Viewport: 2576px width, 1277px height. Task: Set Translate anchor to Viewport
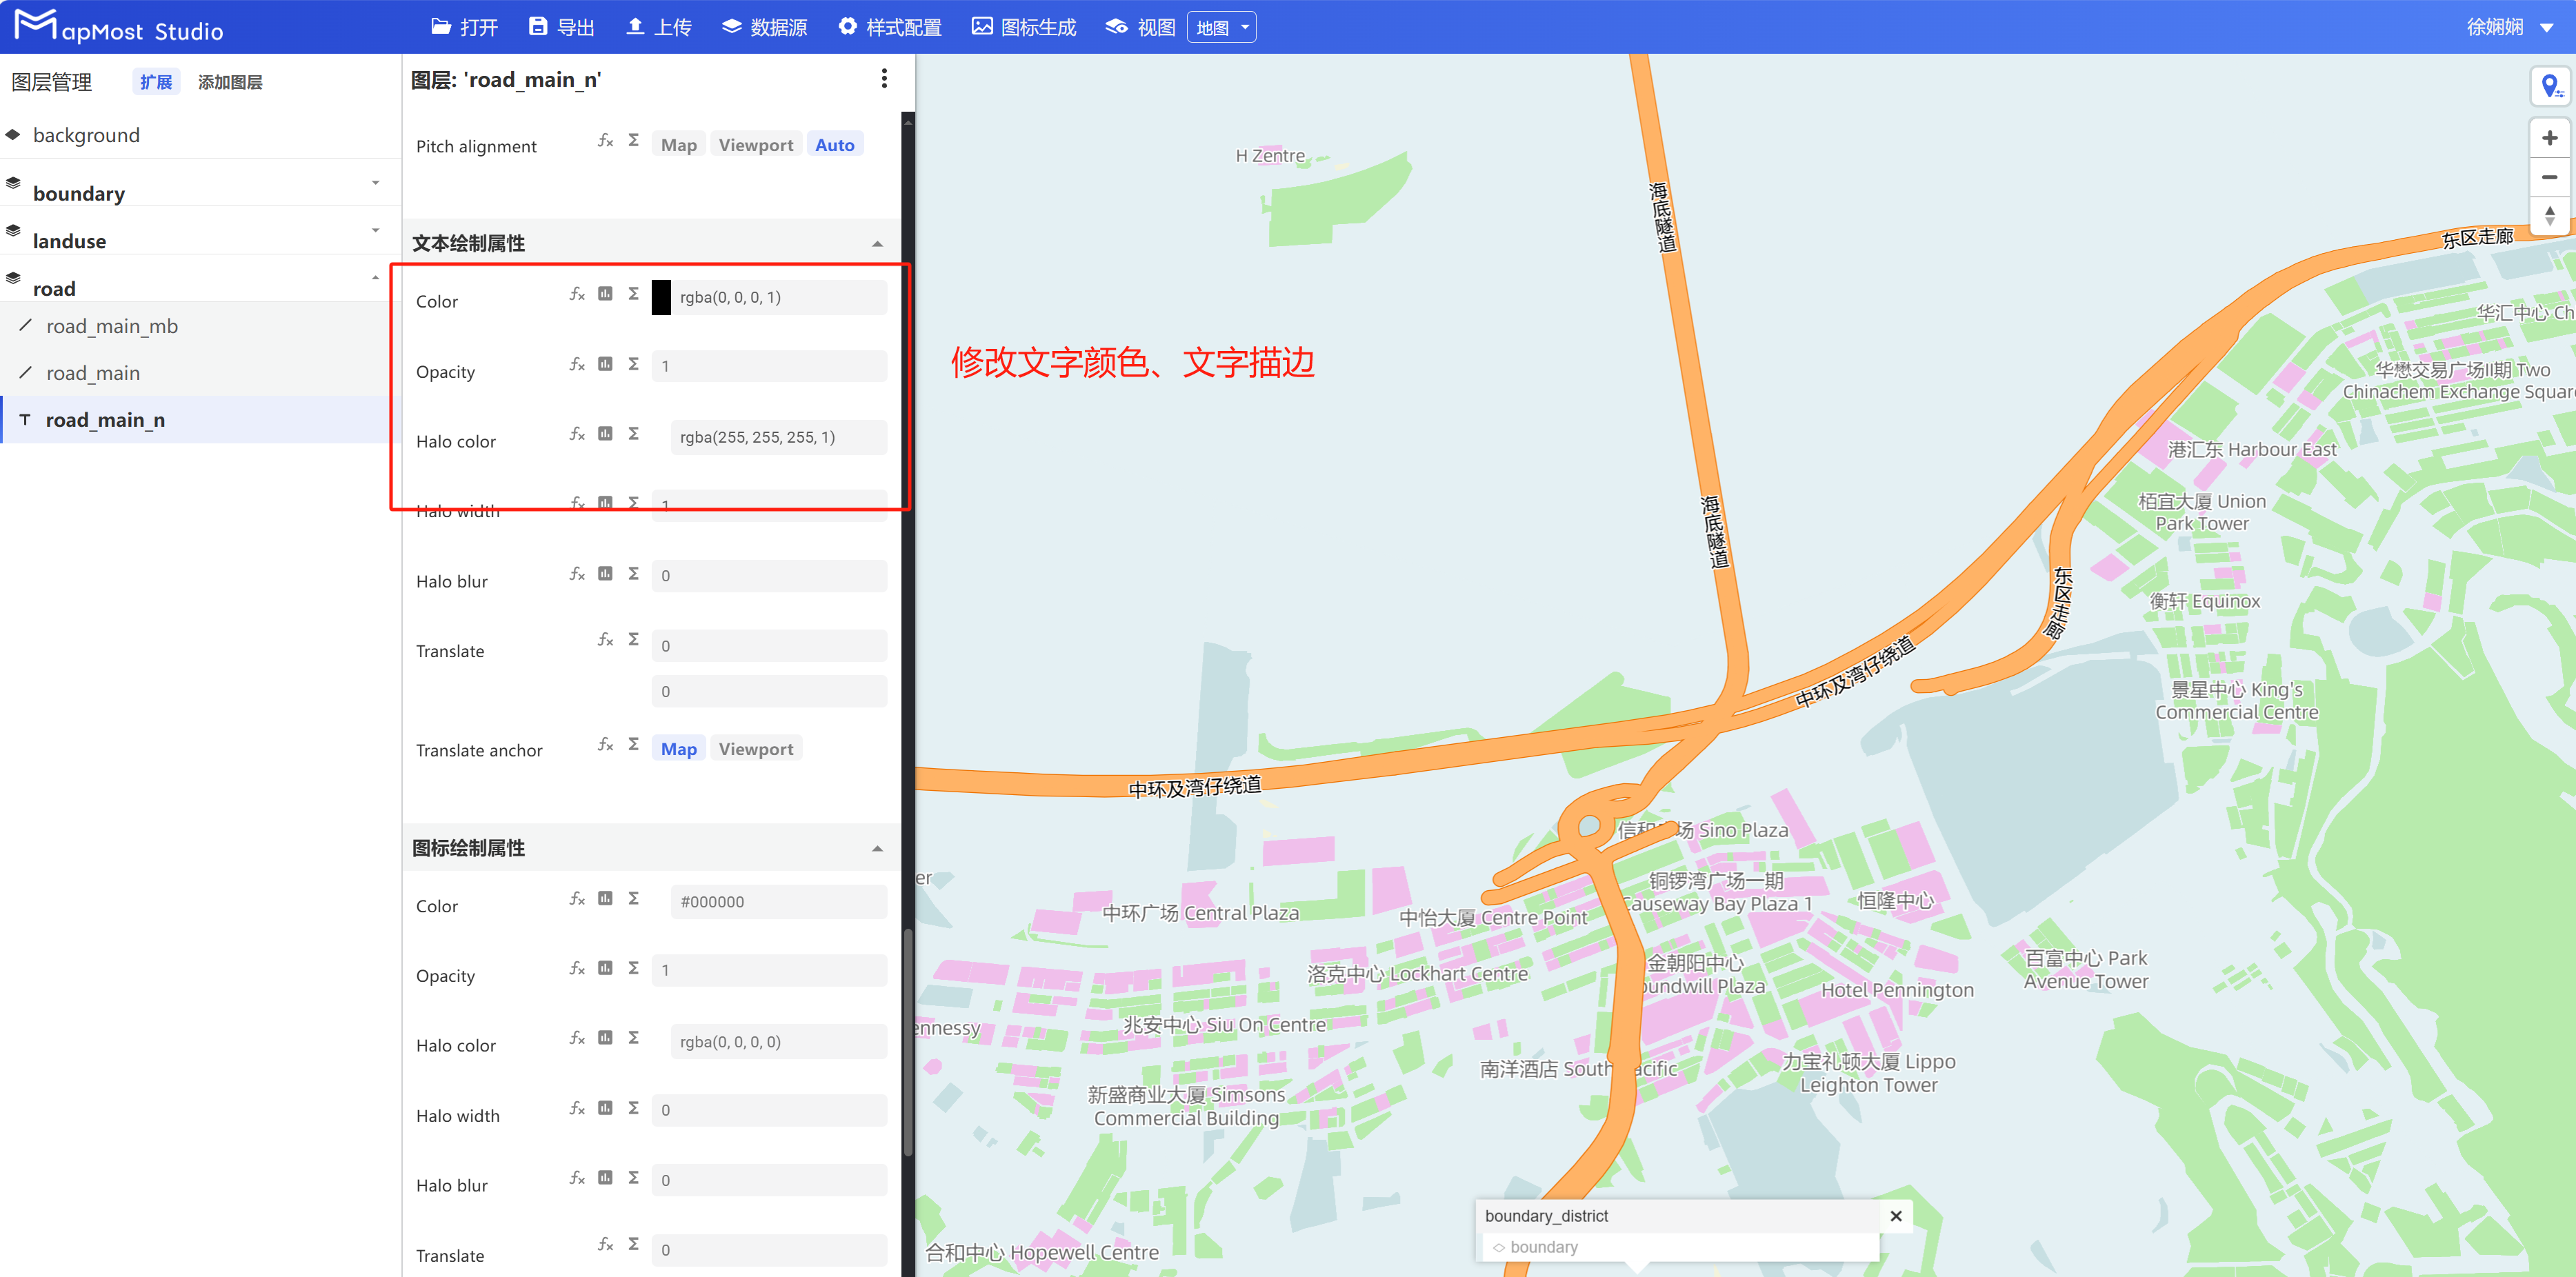pos(755,749)
